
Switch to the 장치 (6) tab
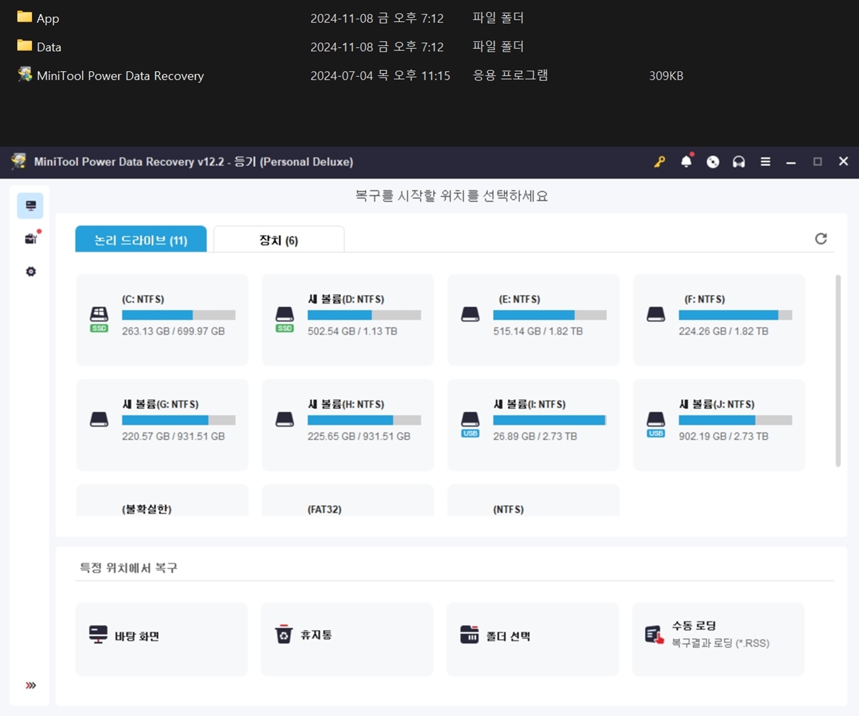[x=278, y=239]
